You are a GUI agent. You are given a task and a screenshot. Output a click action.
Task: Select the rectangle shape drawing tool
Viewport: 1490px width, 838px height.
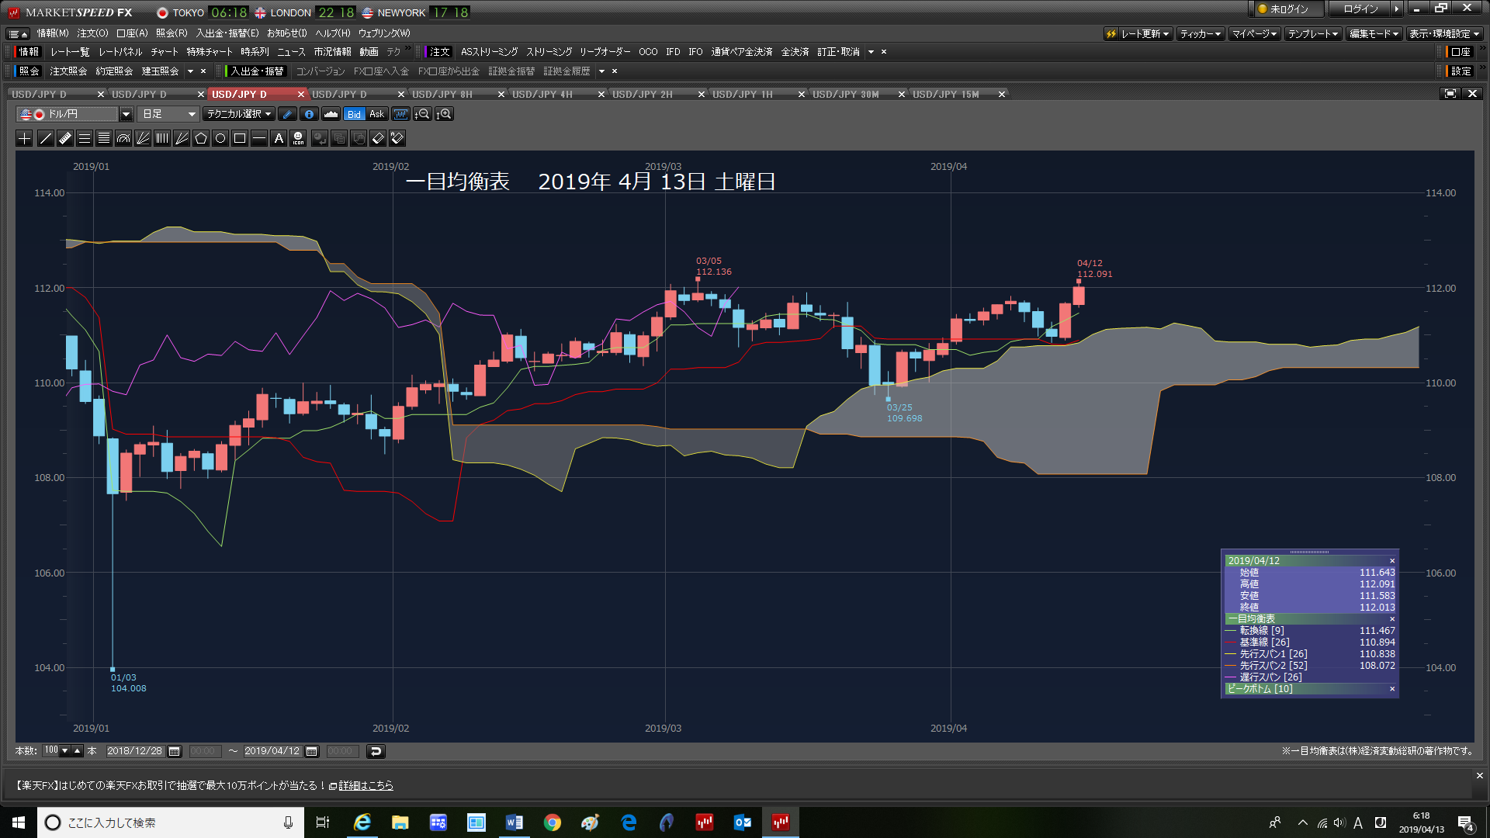tap(240, 138)
